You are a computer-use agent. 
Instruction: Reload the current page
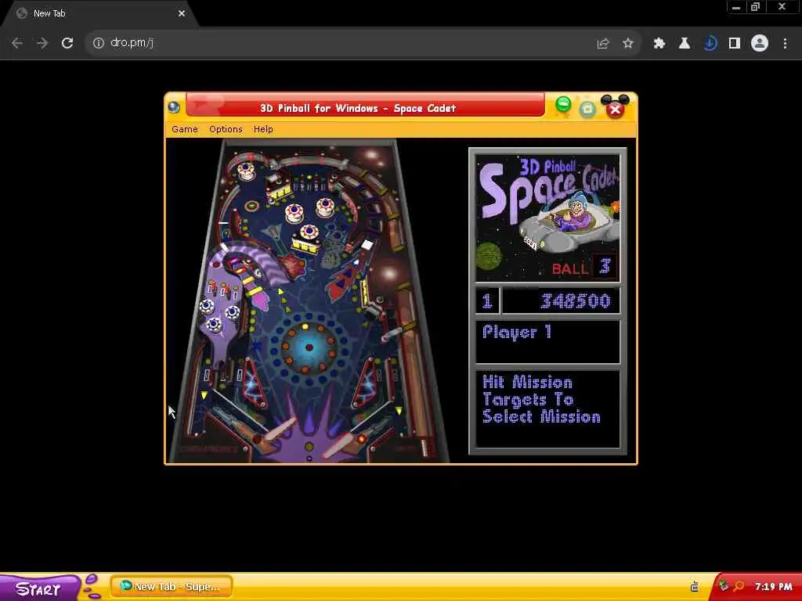pyautogui.click(x=67, y=43)
